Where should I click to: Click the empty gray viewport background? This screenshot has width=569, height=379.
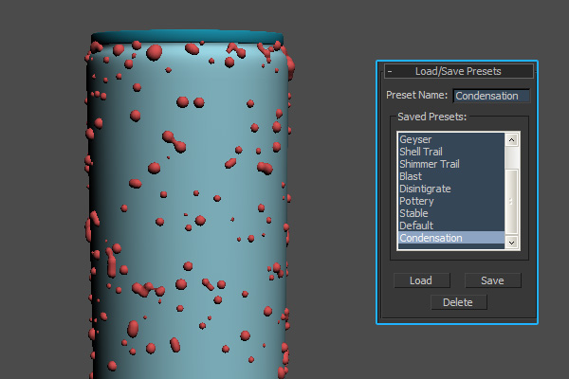point(38,189)
